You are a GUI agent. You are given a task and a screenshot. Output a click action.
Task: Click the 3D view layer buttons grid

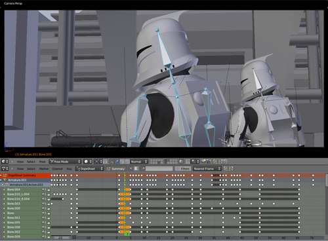coord(163,162)
